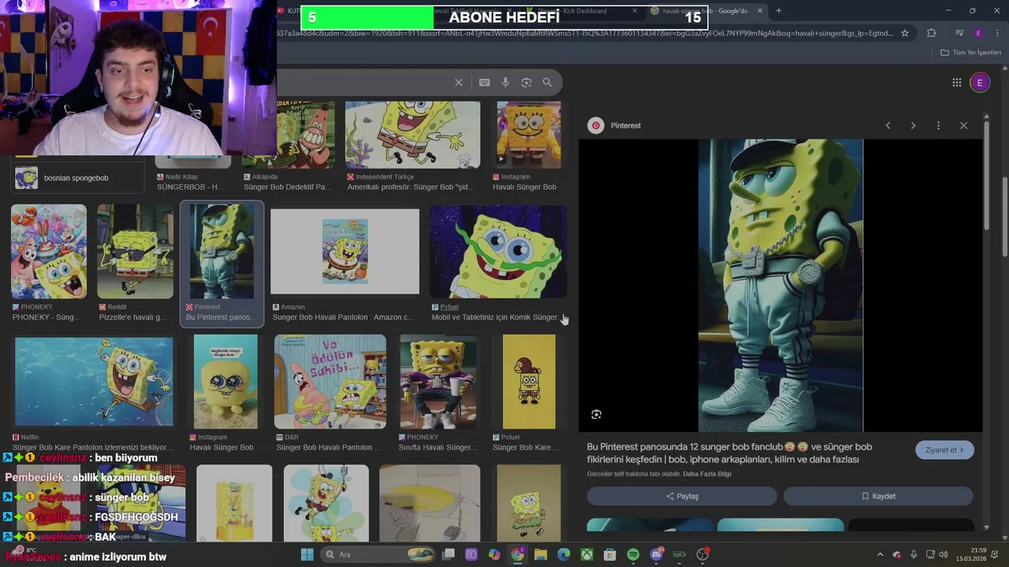Image resolution: width=1009 pixels, height=567 pixels.
Task: Open D&R Ve Ödülün Sahibi thumbnail
Action: click(x=330, y=381)
